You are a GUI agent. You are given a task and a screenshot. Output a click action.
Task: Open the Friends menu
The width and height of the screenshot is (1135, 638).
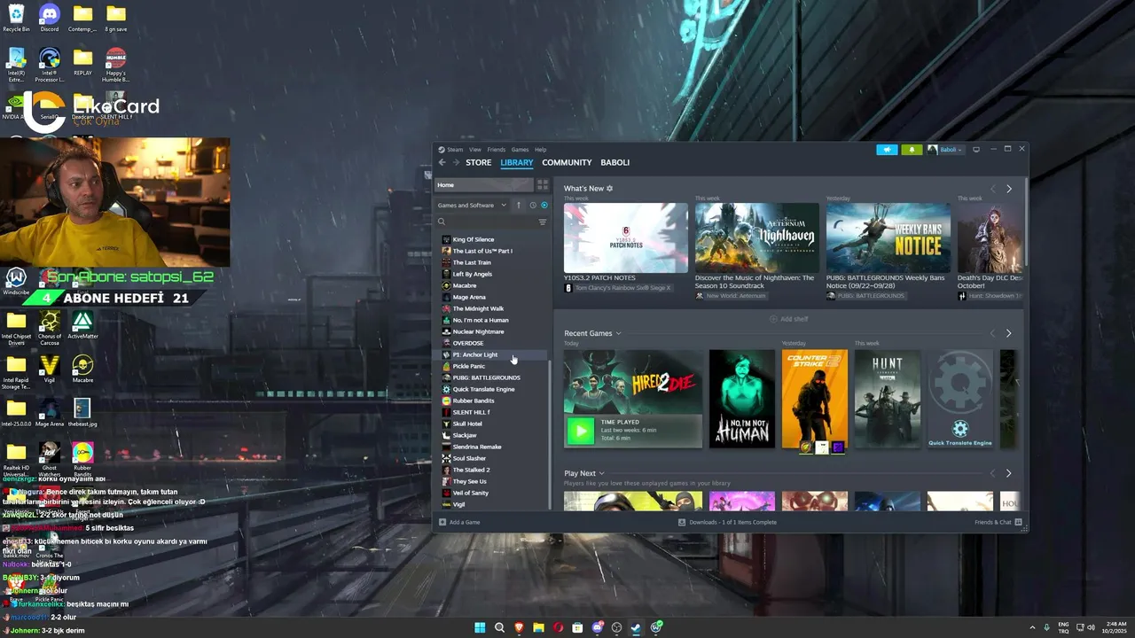(x=497, y=150)
